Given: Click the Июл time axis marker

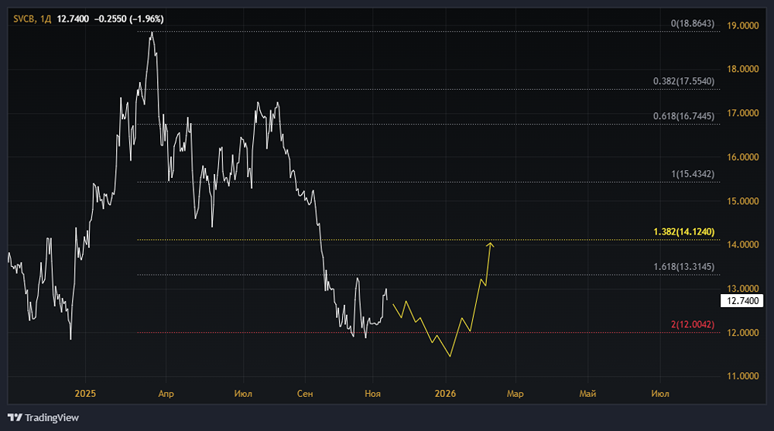Looking at the screenshot, I should tap(243, 394).
